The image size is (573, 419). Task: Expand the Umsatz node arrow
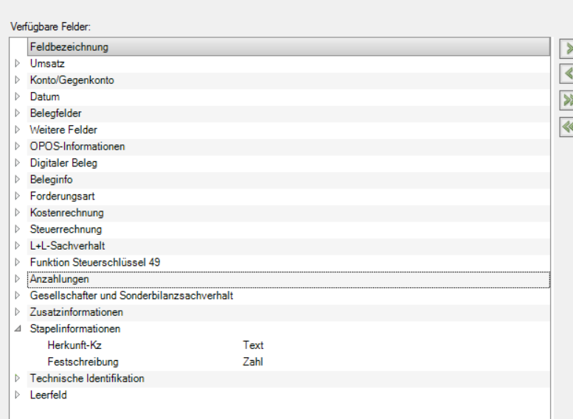pos(17,63)
